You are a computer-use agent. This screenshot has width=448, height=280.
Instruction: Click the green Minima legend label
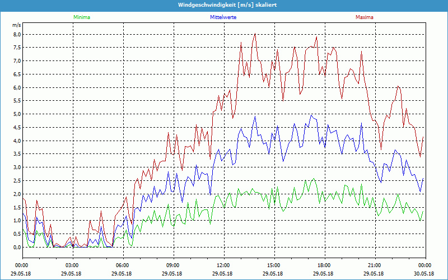[x=81, y=17]
